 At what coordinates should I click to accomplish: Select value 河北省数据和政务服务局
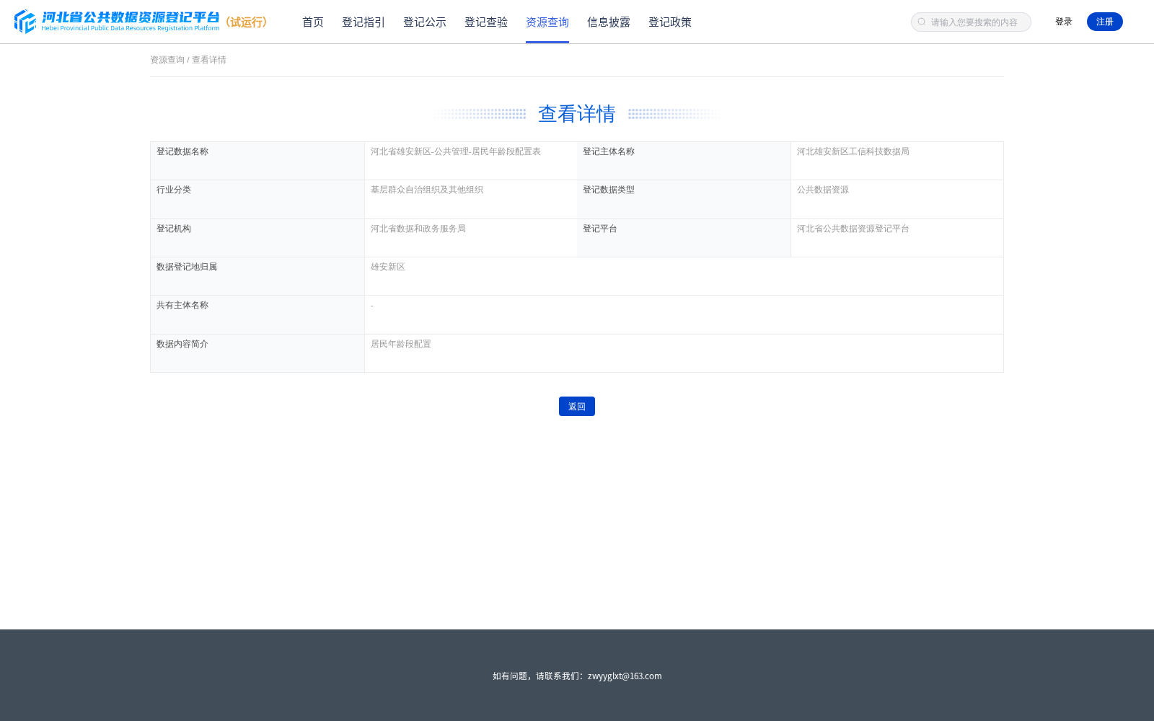(418, 229)
